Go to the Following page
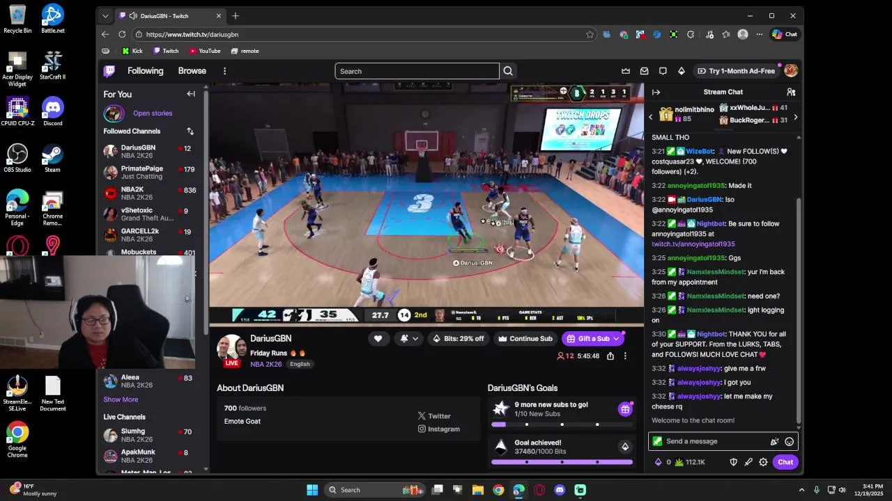The width and height of the screenshot is (892, 501). pyautogui.click(x=145, y=71)
